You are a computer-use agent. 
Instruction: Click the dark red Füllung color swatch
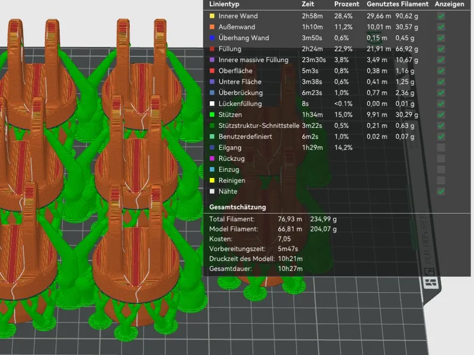pos(212,49)
